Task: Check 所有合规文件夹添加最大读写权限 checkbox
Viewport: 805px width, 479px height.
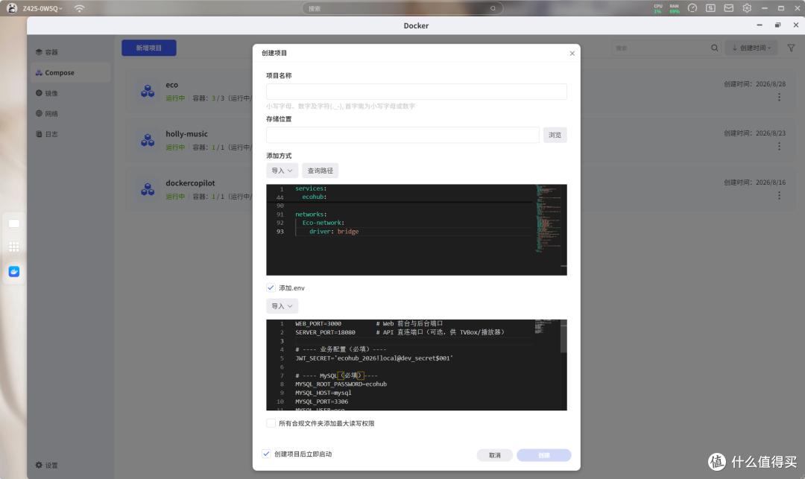Action: [x=271, y=423]
